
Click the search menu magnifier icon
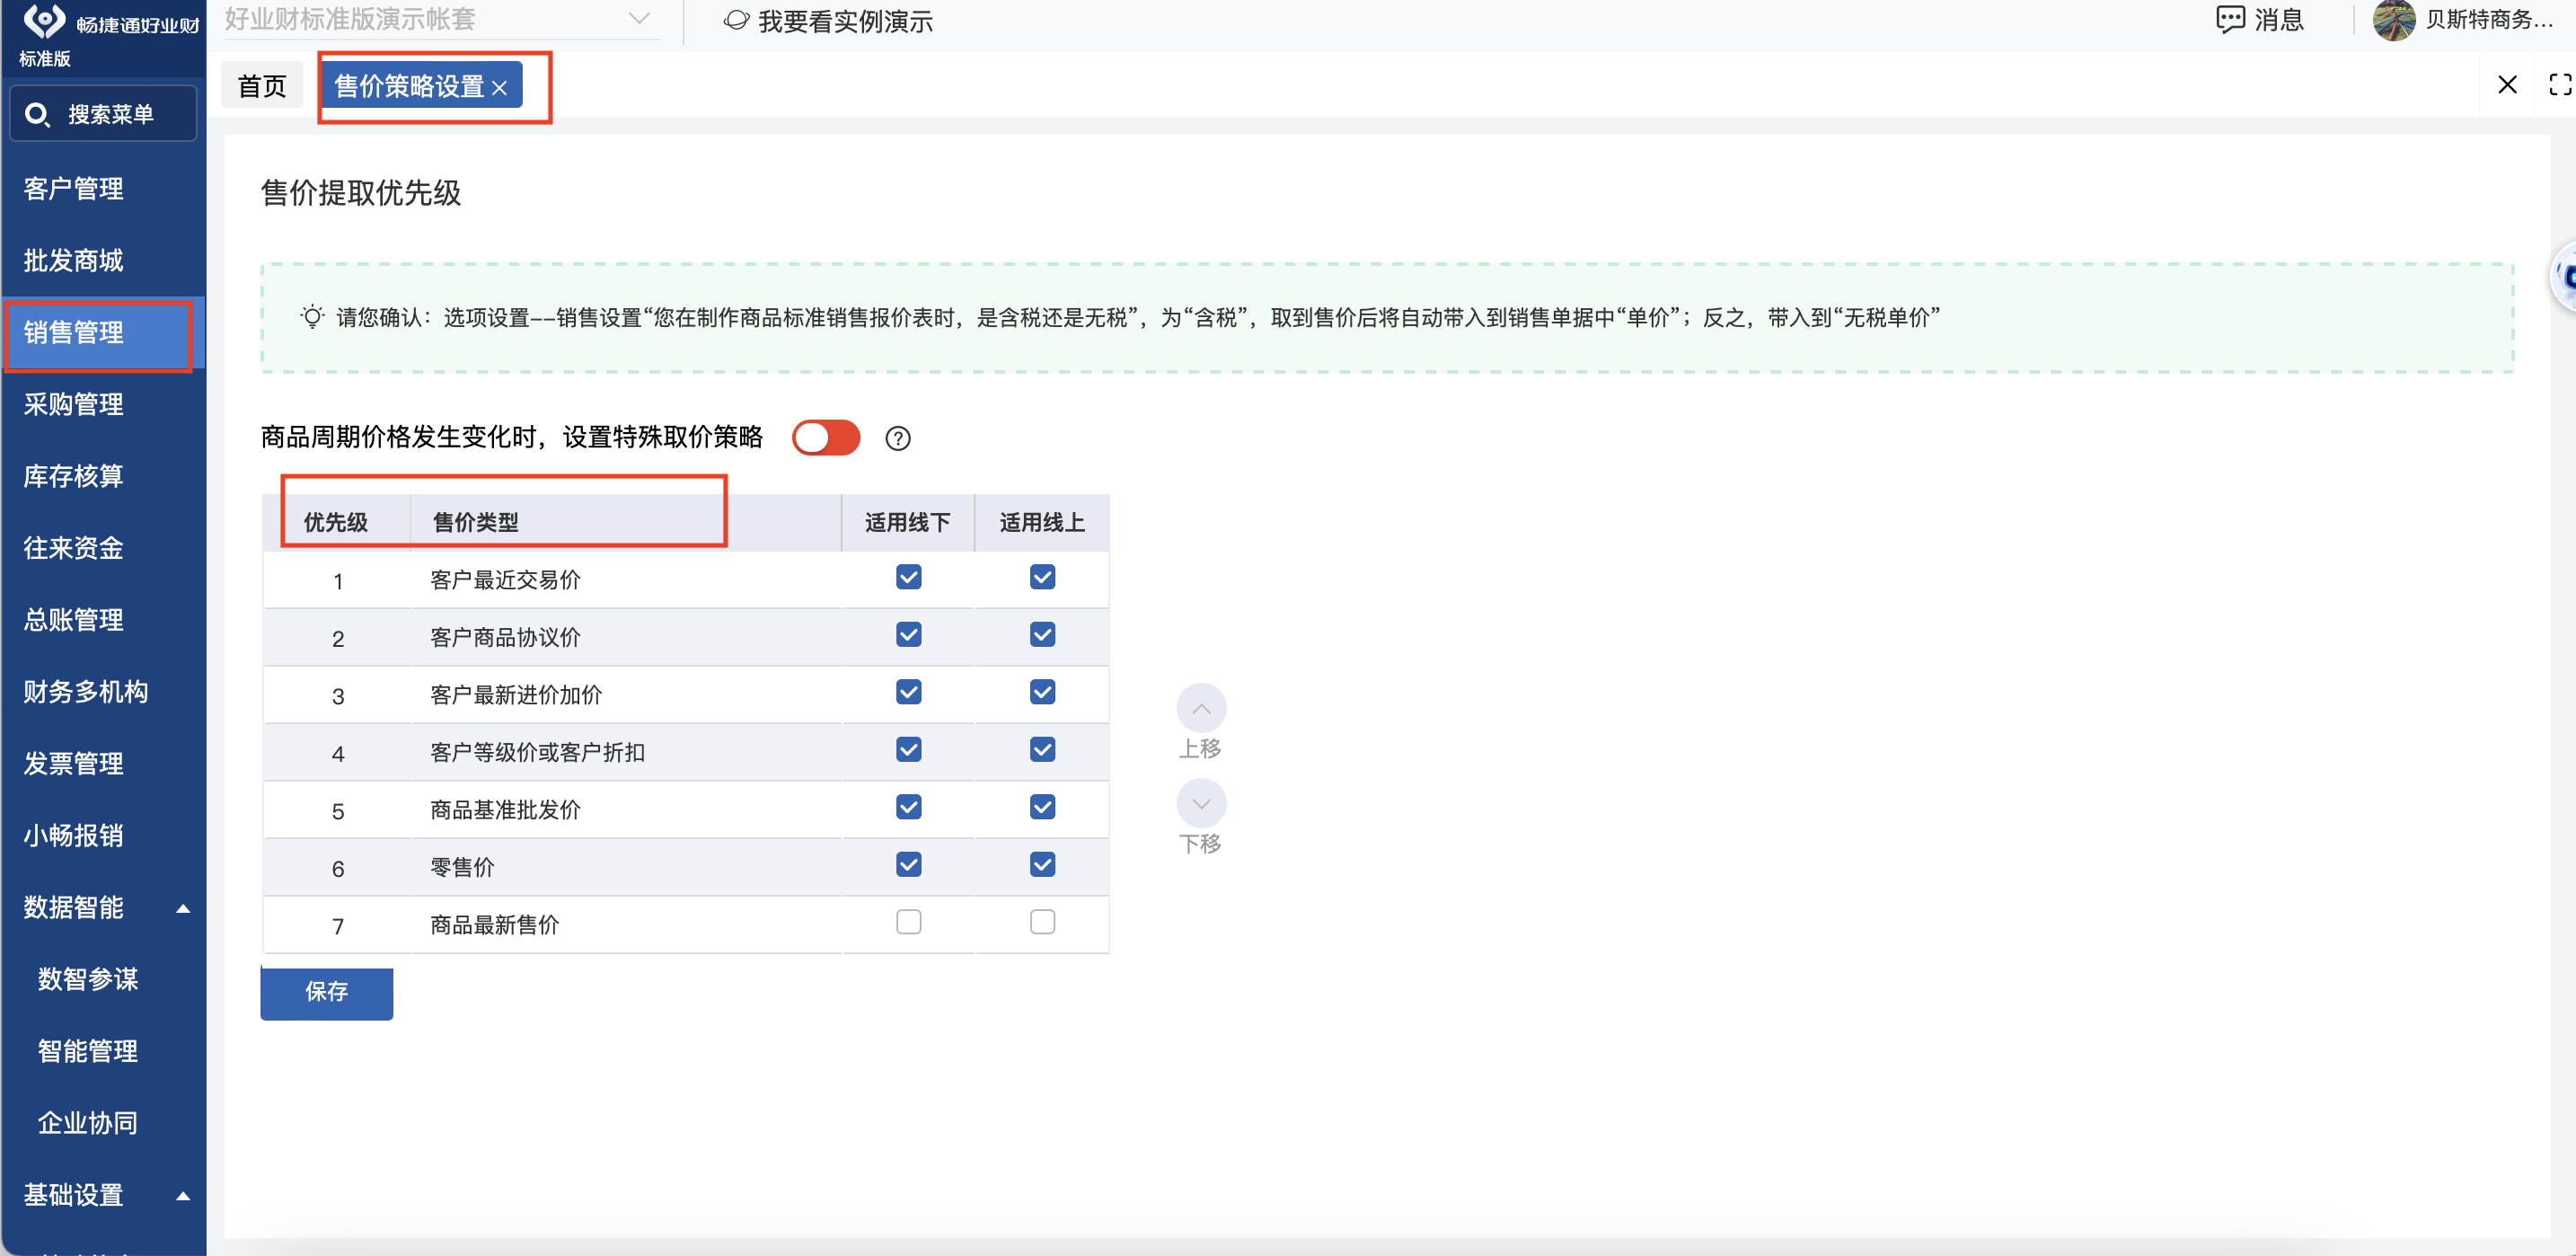(37, 114)
